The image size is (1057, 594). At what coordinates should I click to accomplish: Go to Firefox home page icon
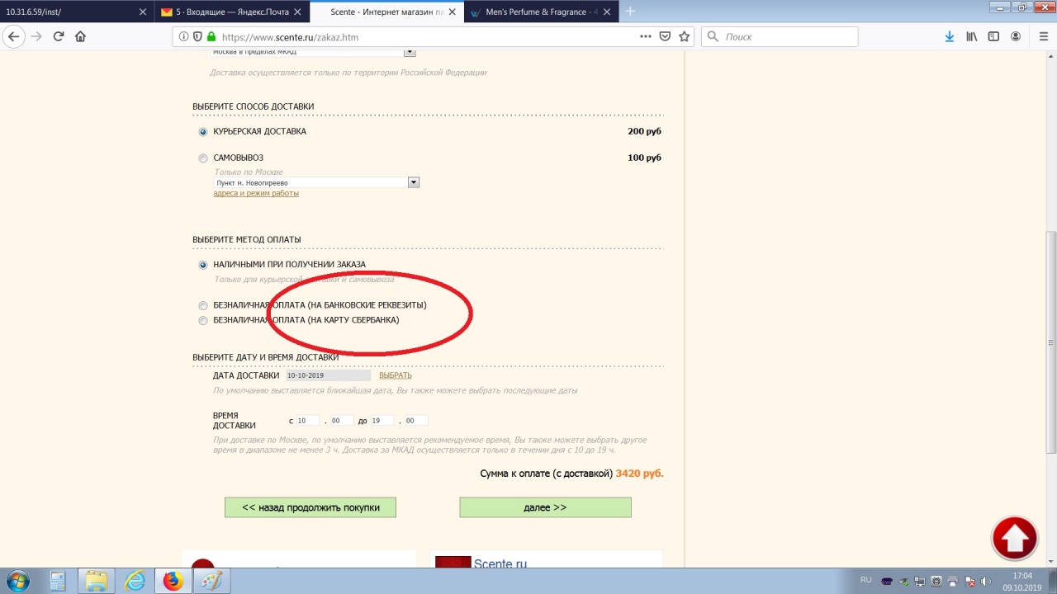80,36
